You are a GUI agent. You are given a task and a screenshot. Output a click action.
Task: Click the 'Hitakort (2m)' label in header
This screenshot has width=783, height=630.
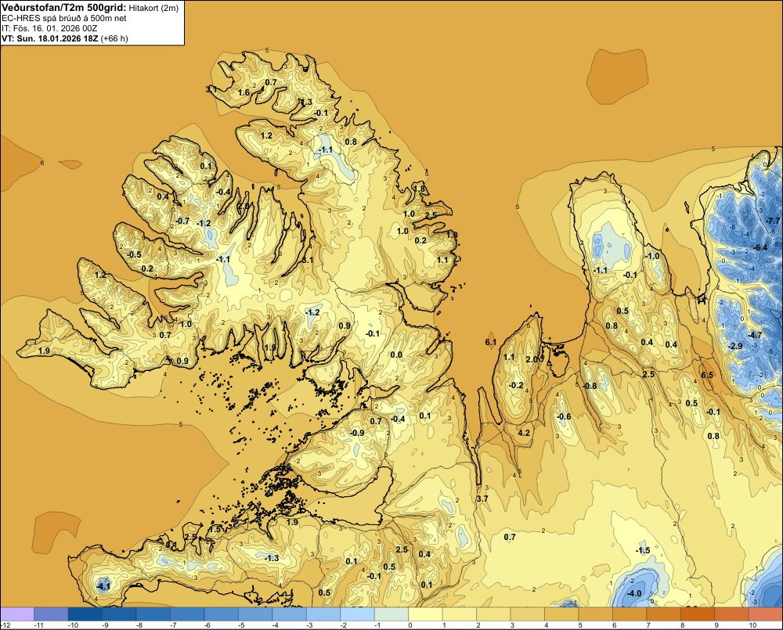[153, 8]
